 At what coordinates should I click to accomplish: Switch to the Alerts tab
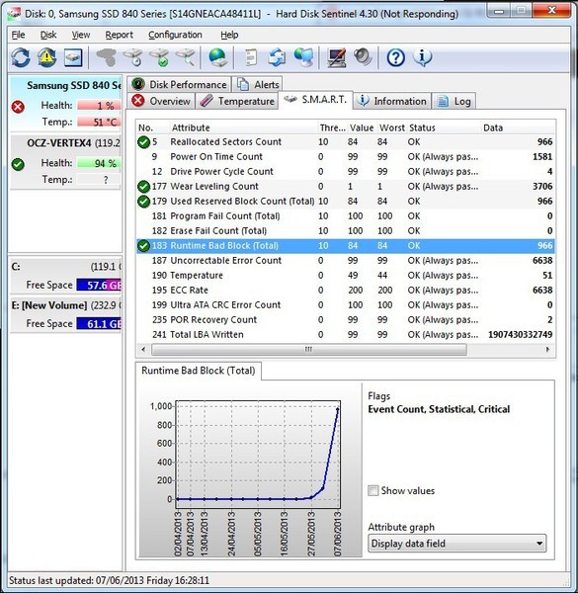click(258, 84)
